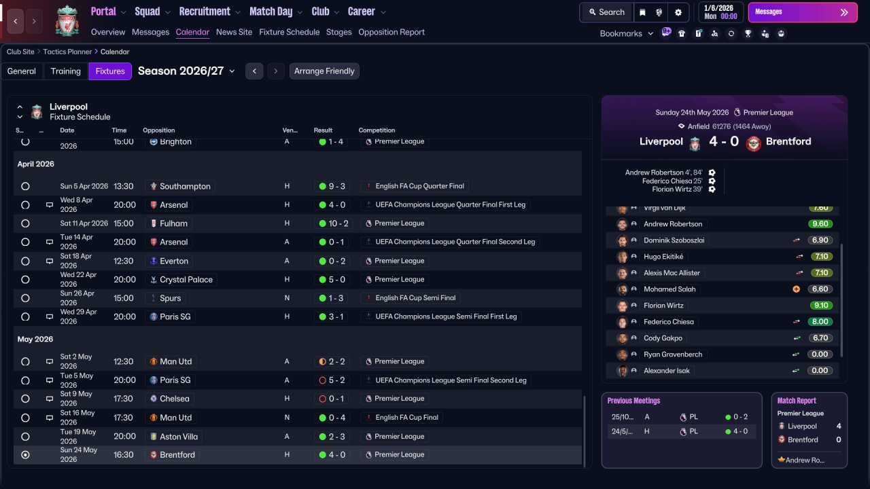Switch to the Training tab
The height and width of the screenshot is (489, 870).
[66, 71]
